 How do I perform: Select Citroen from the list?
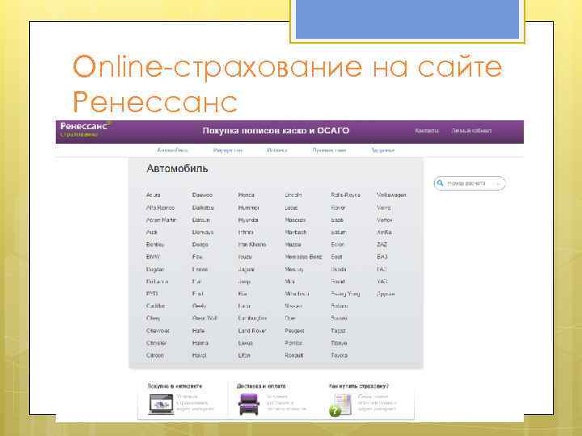pos(154,355)
